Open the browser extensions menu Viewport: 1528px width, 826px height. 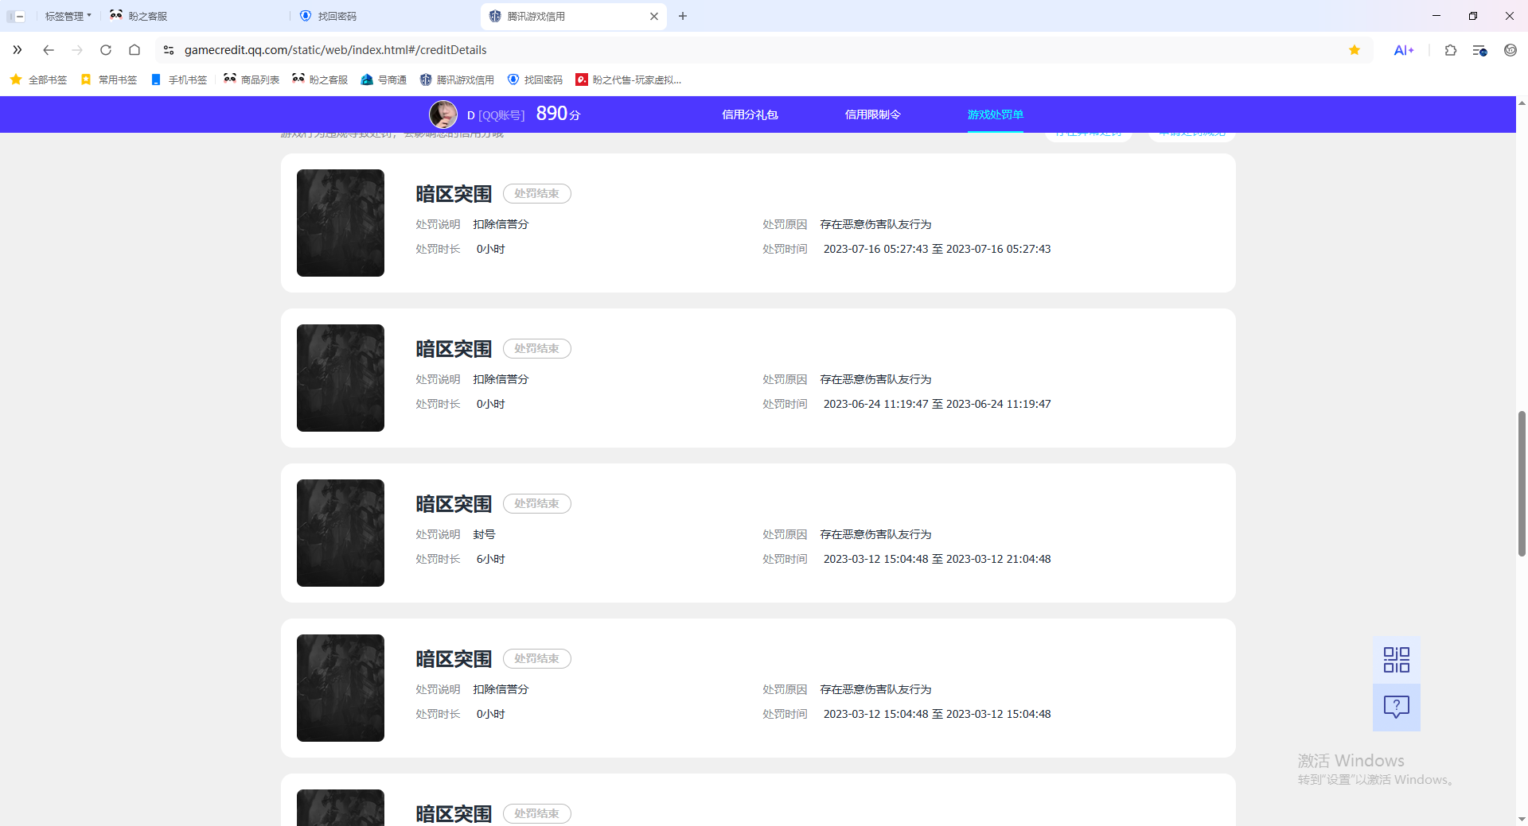point(1451,50)
